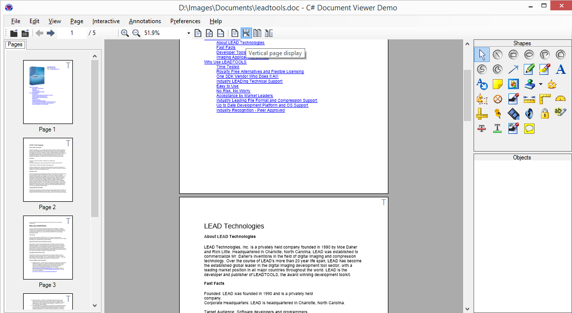Screen dimensions: 572x313
Task: Expand the stamp tool dropdown arrow
Action: click(540, 84)
